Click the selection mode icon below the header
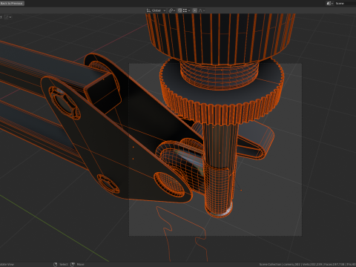356x267 pixels. (x=7, y=17)
